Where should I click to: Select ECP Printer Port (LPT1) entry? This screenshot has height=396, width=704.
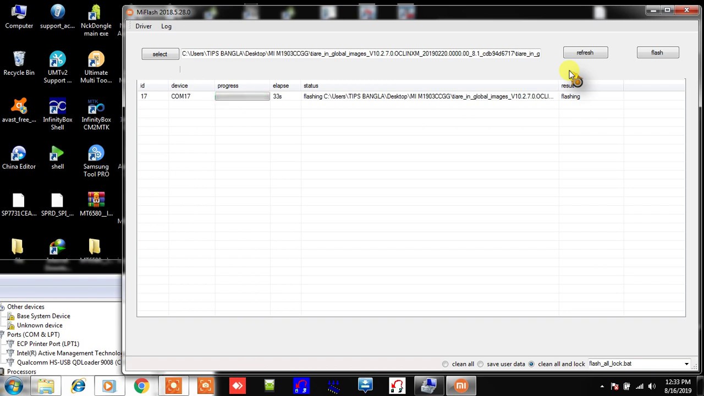(48, 344)
